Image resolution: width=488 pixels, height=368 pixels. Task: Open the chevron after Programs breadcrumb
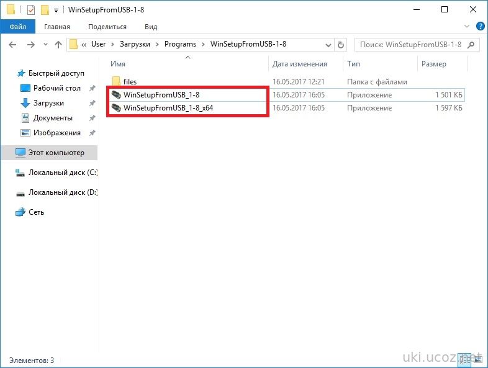point(203,45)
